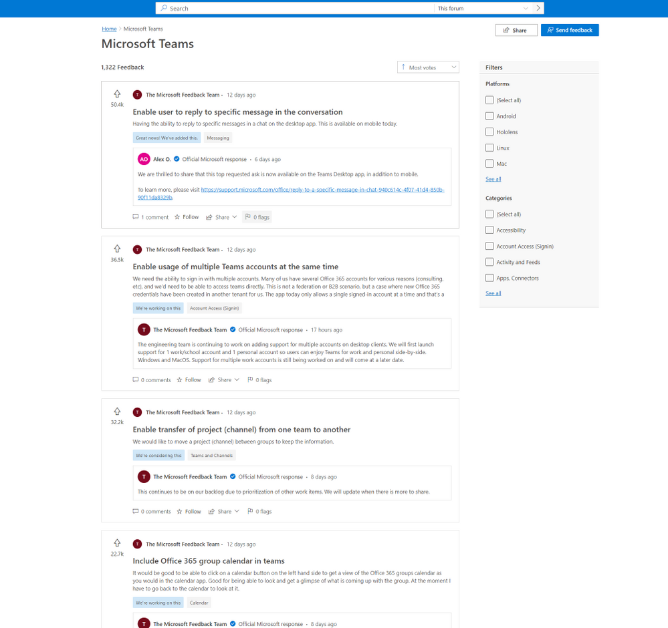Click the Feedback Team avatar on first post

(x=137, y=94)
